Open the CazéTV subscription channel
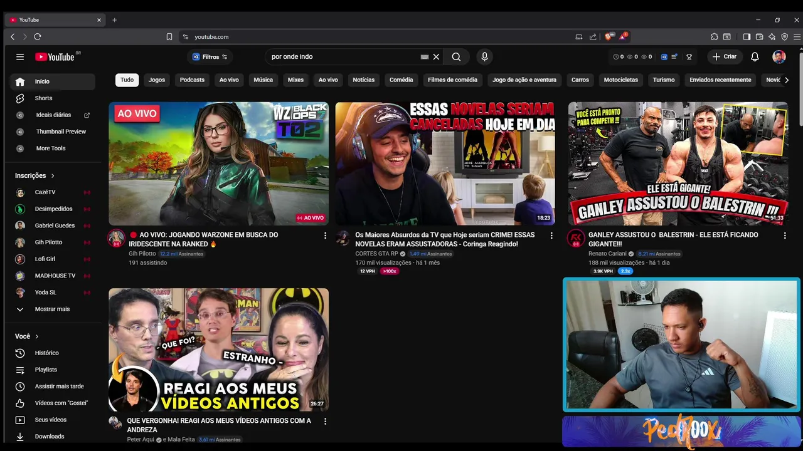This screenshot has width=803, height=451. point(53,192)
